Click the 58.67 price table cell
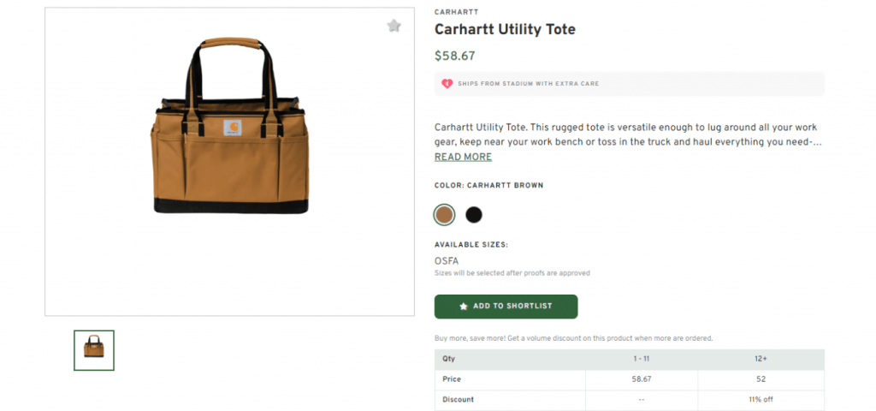Image resolution: width=876 pixels, height=411 pixels. point(642,379)
